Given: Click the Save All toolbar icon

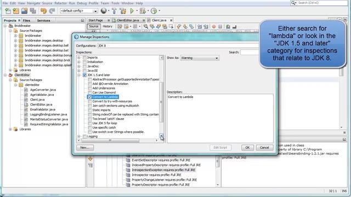Looking at the screenshot, I should click(x=33, y=10).
